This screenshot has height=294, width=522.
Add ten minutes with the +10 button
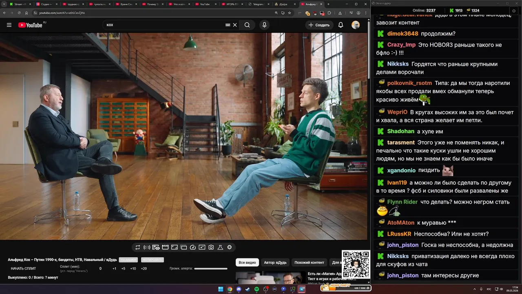(x=133, y=268)
